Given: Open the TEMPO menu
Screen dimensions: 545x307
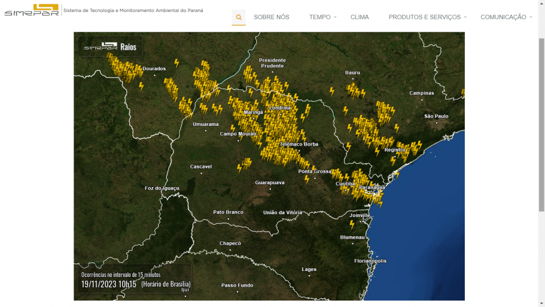Looking at the screenshot, I should point(320,17).
